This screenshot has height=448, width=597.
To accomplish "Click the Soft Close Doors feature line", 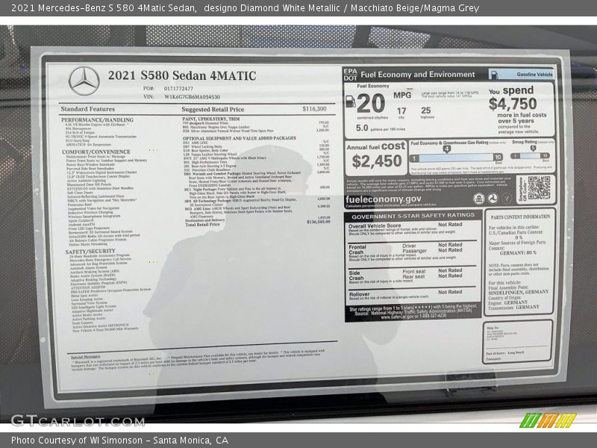I will (x=82, y=193).
